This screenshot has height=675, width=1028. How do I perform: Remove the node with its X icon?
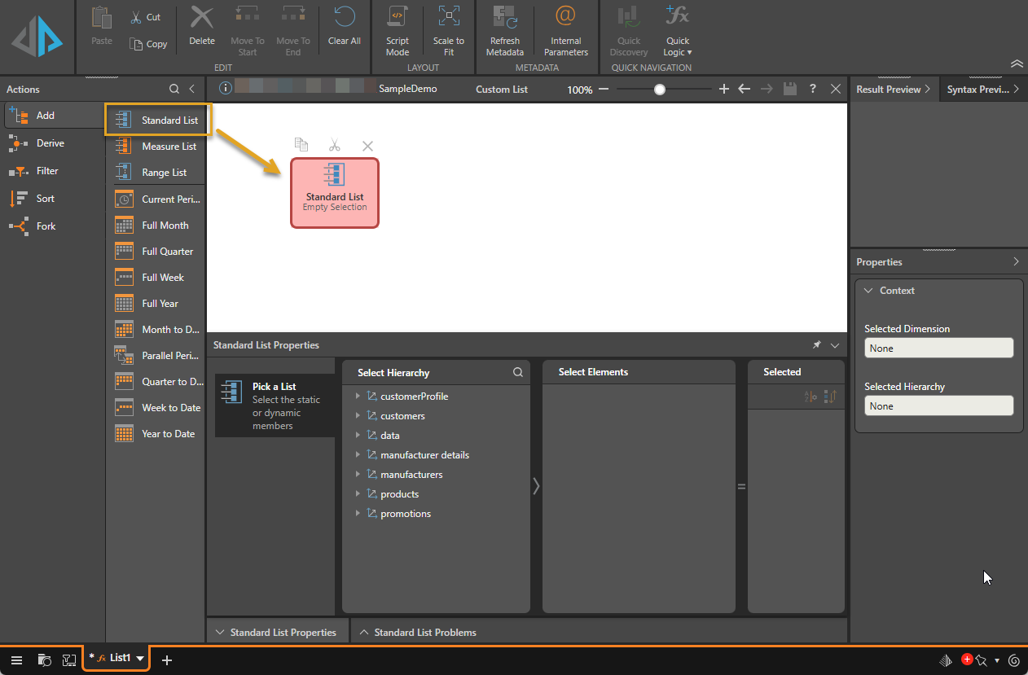[x=367, y=146]
